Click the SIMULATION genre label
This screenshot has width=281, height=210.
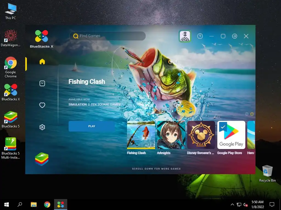tap(78, 104)
